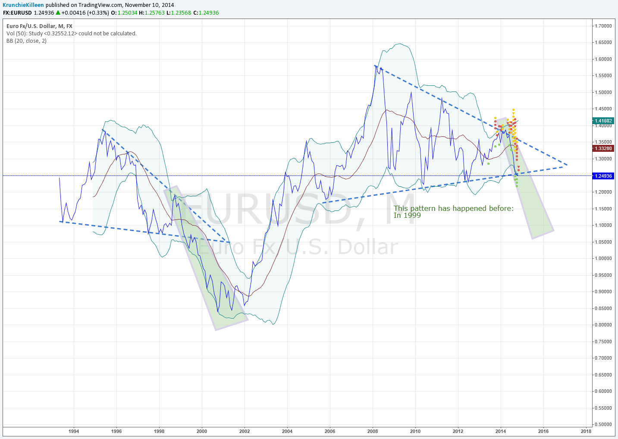Viewport: 618px width, 439px height.
Task: Click a yellow sell arrow marker near 2014
Action: tap(513, 113)
